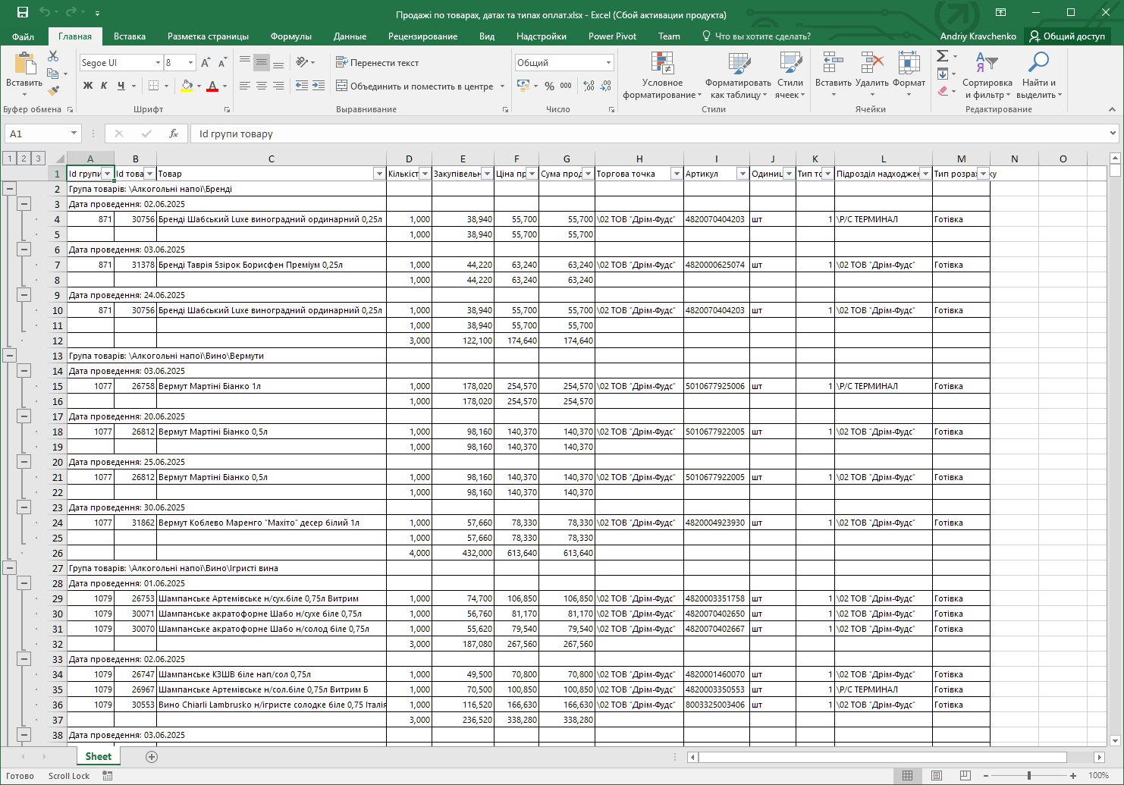The width and height of the screenshot is (1124, 785).
Task: Open filter dropdown for Торгова точка column
Action: click(677, 174)
